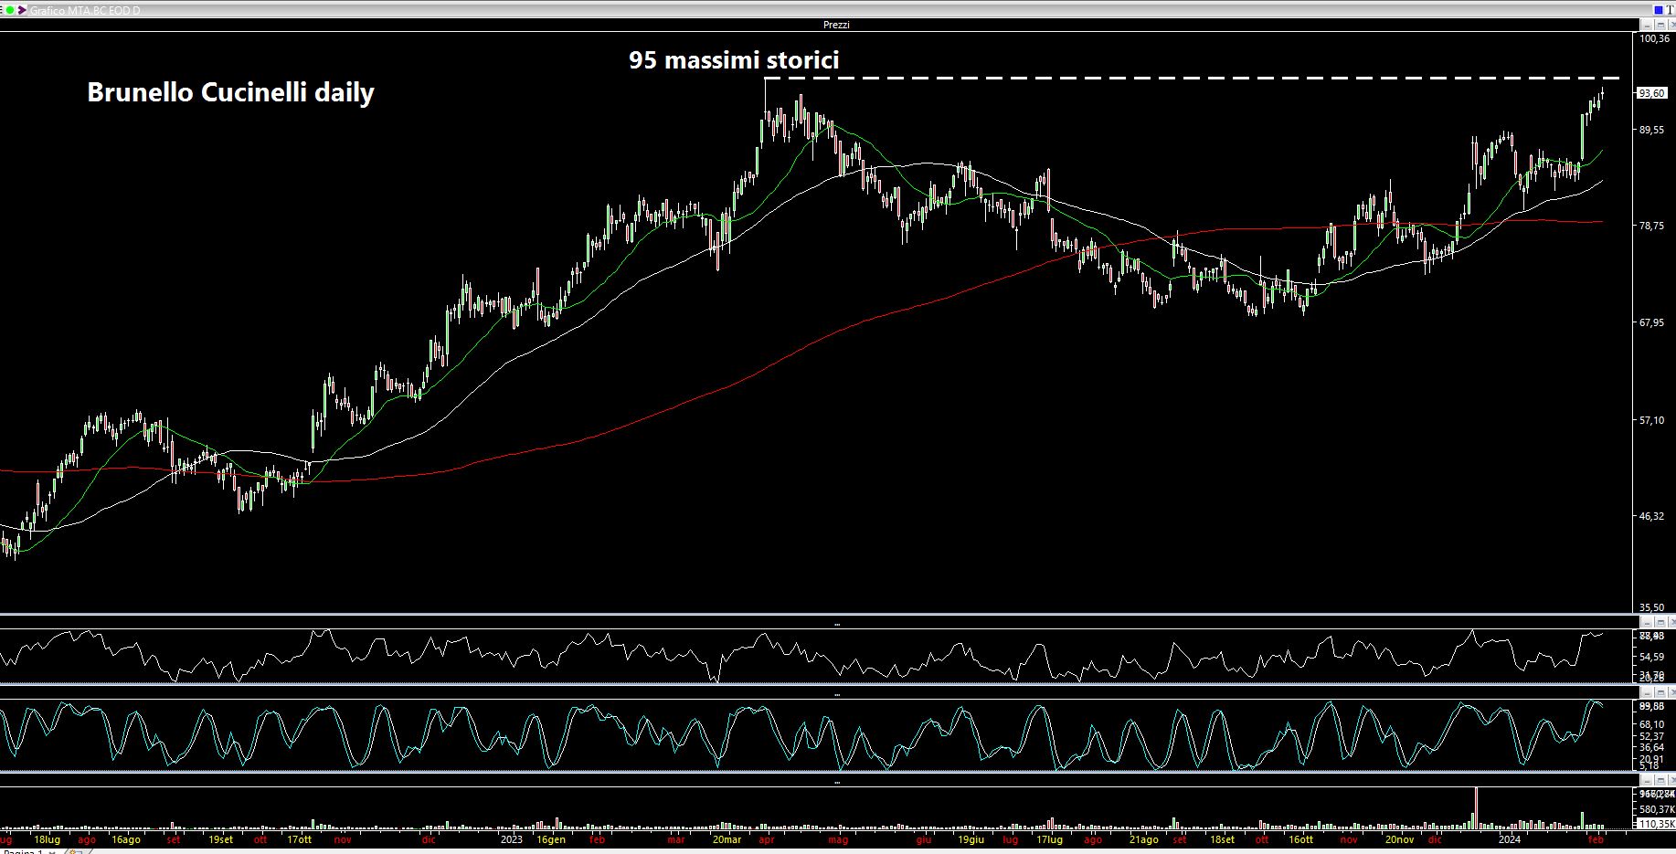Screen dimensions: 1676x854
Task: Click the 46,32 price axis label
Action: coord(1652,516)
